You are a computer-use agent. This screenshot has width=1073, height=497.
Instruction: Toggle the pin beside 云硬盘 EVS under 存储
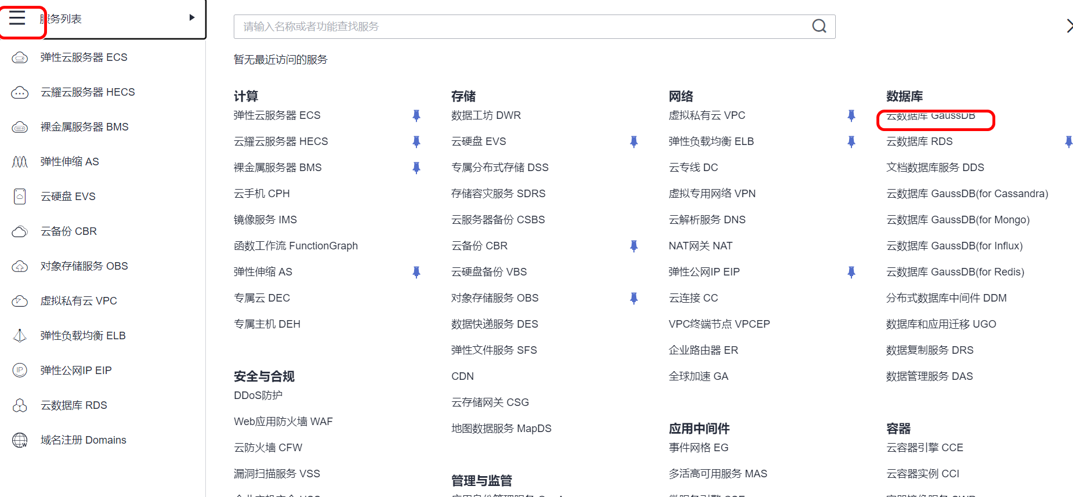tap(633, 142)
